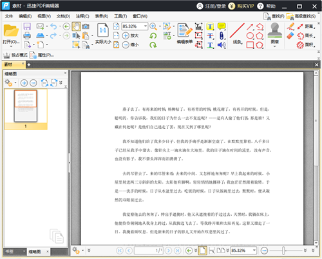Rotate view with the green clockwise arrow

[x=153, y=45]
